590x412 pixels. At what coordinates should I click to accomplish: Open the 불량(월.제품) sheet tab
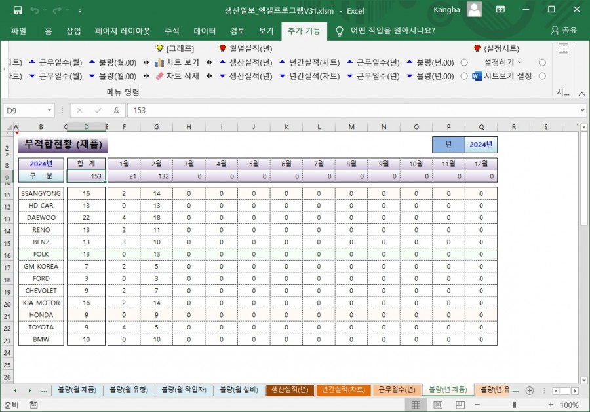click(77, 390)
